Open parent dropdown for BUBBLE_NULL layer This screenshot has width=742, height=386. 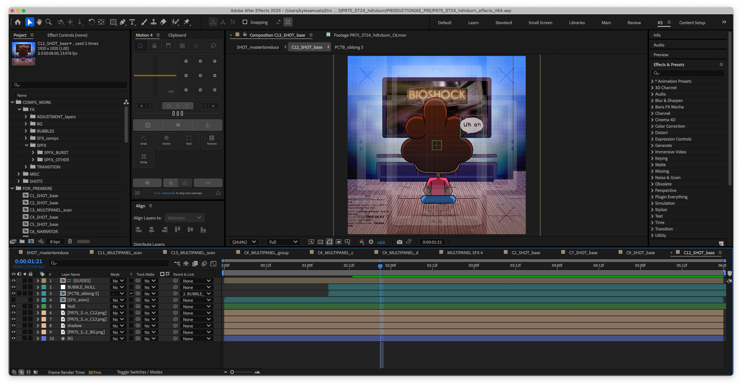pyautogui.click(x=196, y=287)
